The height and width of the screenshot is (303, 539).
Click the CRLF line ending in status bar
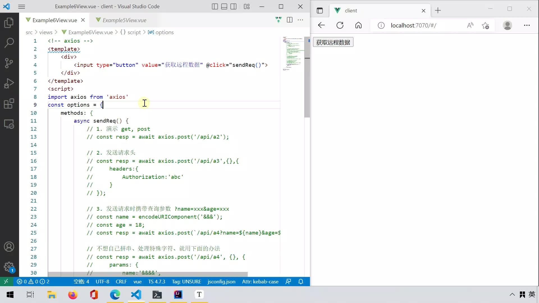[x=121, y=282]
